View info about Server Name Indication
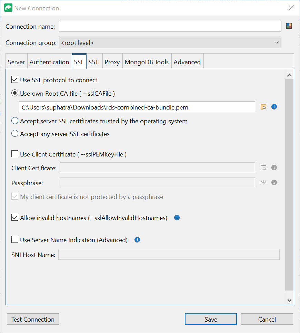The height and width of the screenshot is (333, 300). [x=137, y=239]
